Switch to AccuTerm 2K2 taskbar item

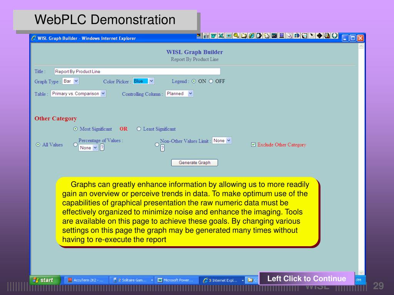pos(87,280)
